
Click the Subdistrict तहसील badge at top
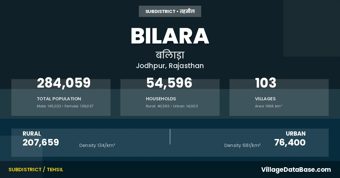point(170,11)
